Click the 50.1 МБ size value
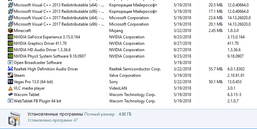 (x=216, y=82)
